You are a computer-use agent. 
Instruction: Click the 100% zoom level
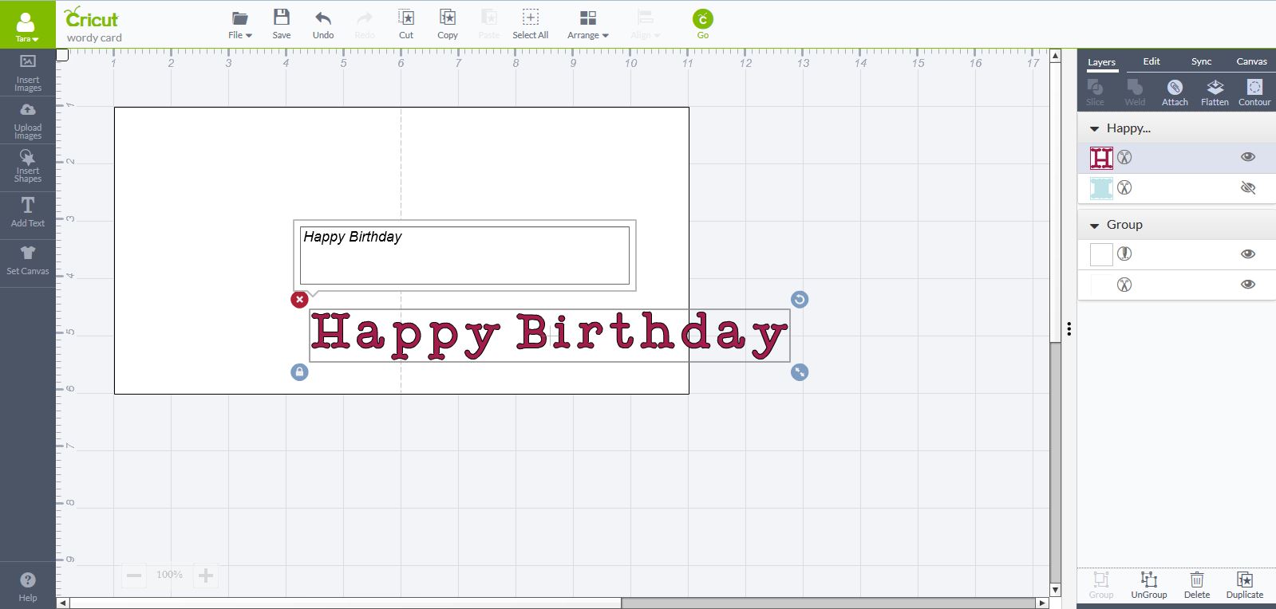[x=169, y=575]
